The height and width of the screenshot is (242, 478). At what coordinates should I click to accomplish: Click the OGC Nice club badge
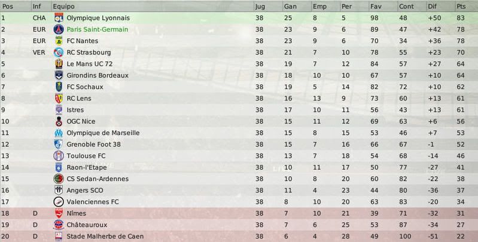click(59, 121)
